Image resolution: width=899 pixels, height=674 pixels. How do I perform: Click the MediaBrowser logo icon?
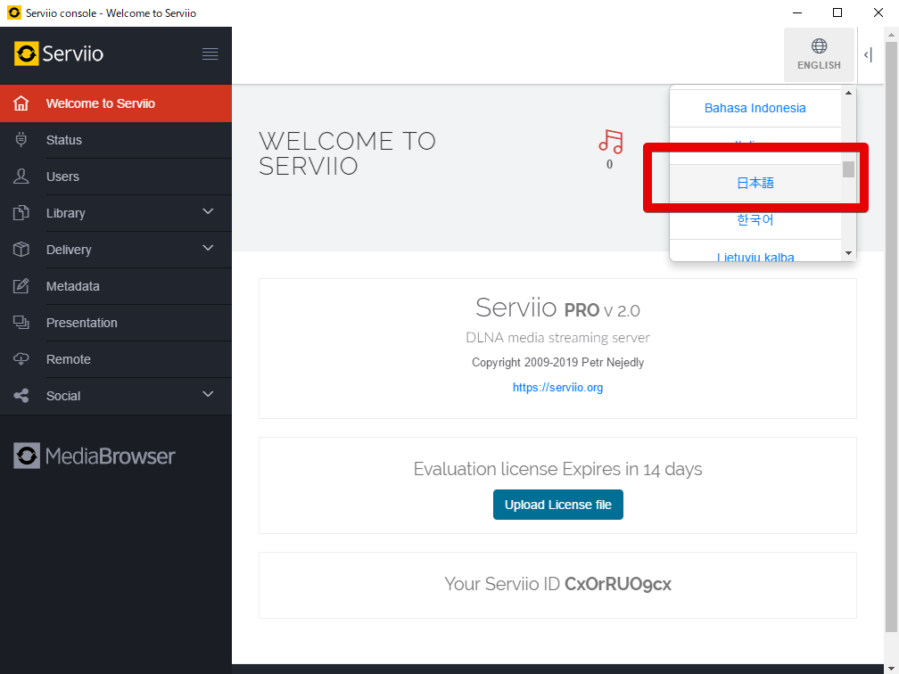pos(27,456)
